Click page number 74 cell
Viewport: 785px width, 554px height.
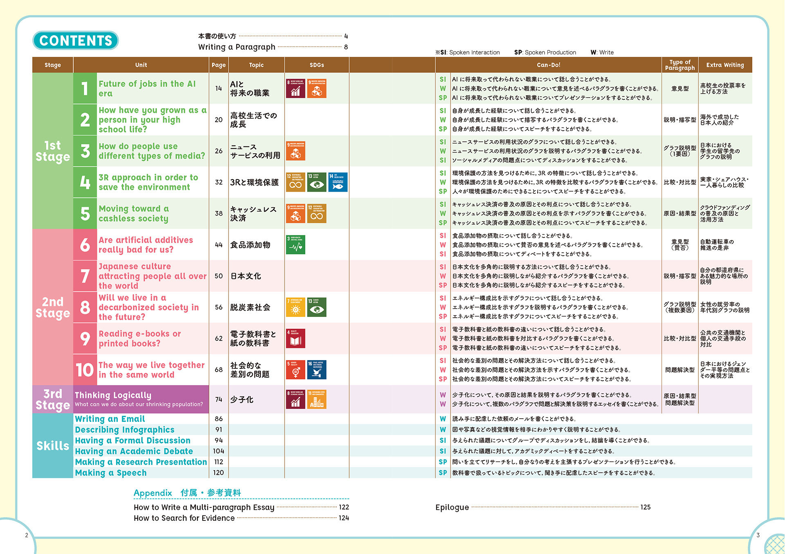click(219, 399)
